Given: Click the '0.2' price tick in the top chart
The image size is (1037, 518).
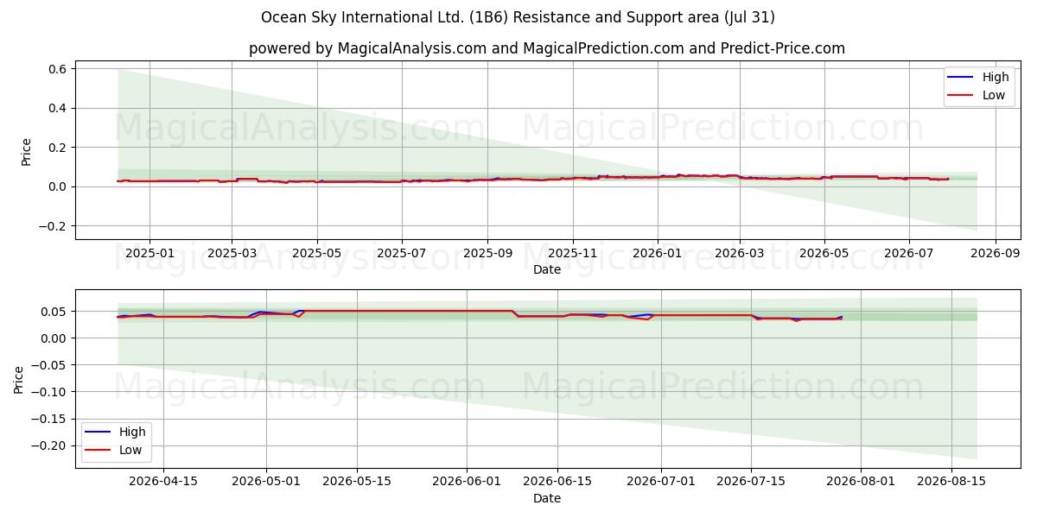Looking at the screenshot, I should [60, 148].
